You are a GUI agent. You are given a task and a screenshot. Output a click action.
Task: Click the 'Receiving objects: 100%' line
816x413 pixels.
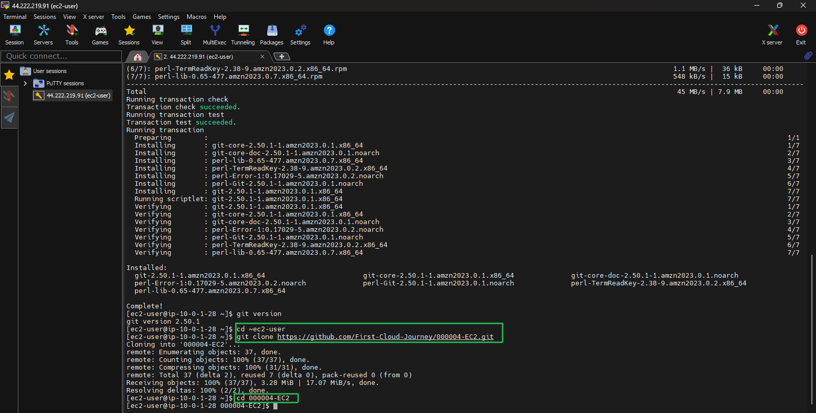(252, 383)
